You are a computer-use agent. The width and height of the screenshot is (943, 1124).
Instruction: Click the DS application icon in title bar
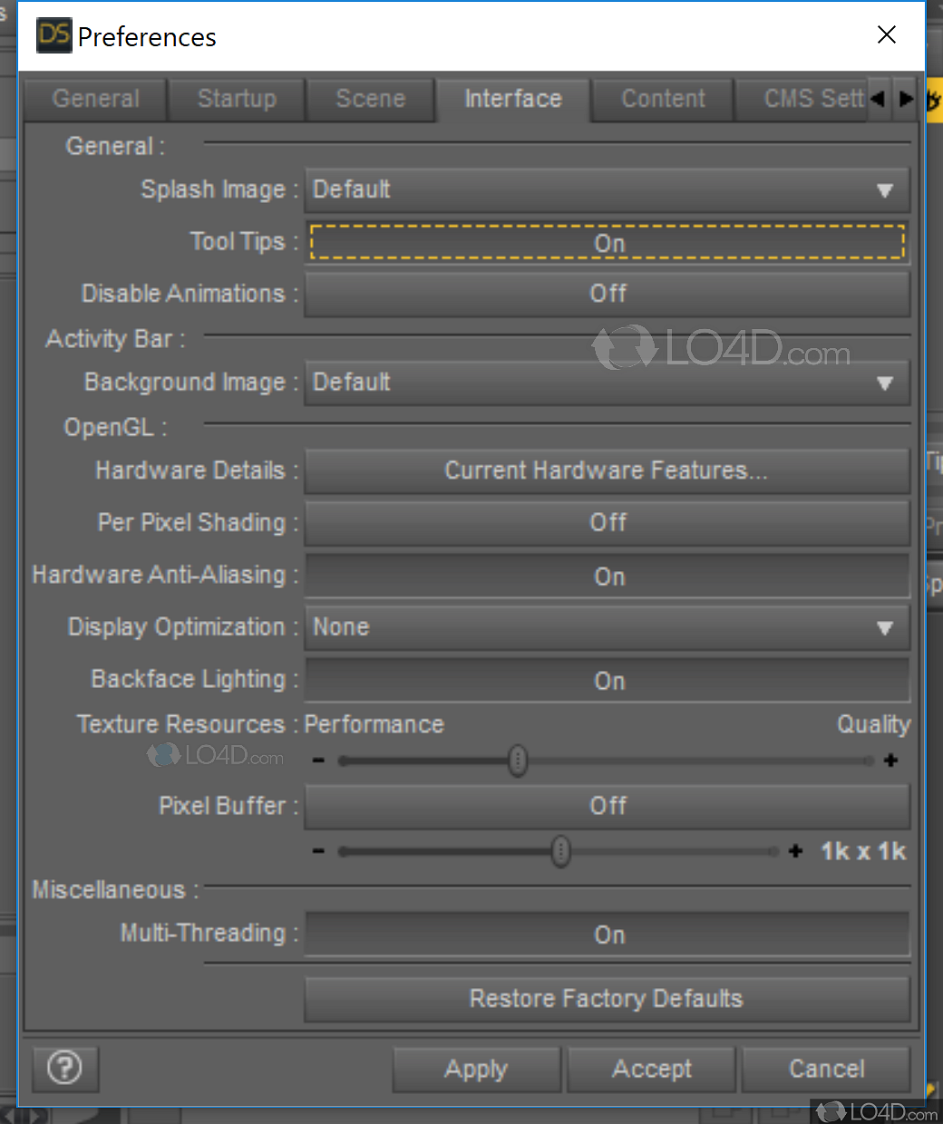(x=53, y=35)
